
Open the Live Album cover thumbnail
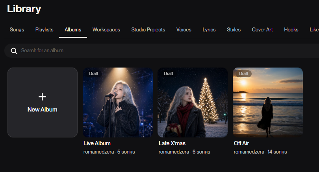click(x=118, y=102)
